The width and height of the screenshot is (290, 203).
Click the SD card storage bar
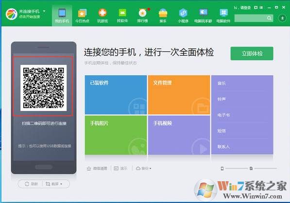[265, 168]
